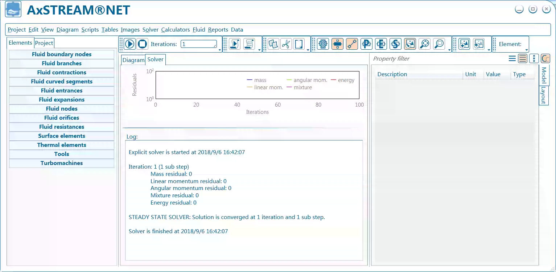This screenshot has width=556, height=272.
Task: Activate the dotted-circle zoom region magnifier
Action: point(439,44)
